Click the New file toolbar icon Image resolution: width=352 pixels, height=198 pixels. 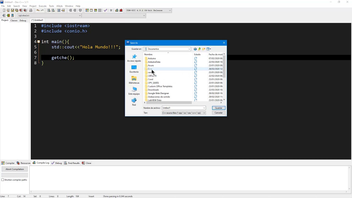pyautogui.click(x=4, y=10)
